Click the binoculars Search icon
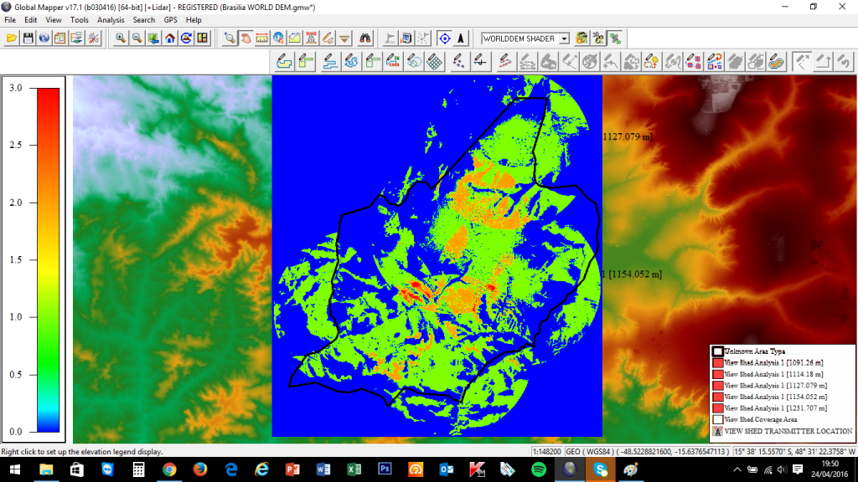This screenshot has height=482, width=858. (x=366, y=38)
